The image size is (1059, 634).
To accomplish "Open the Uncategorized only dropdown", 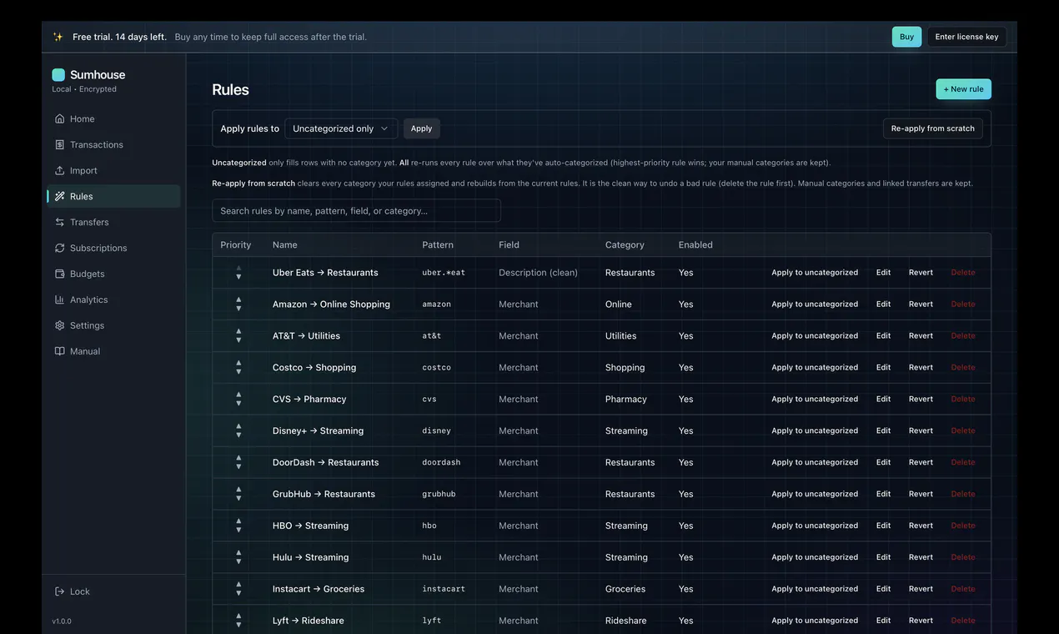I will (341, 128).
